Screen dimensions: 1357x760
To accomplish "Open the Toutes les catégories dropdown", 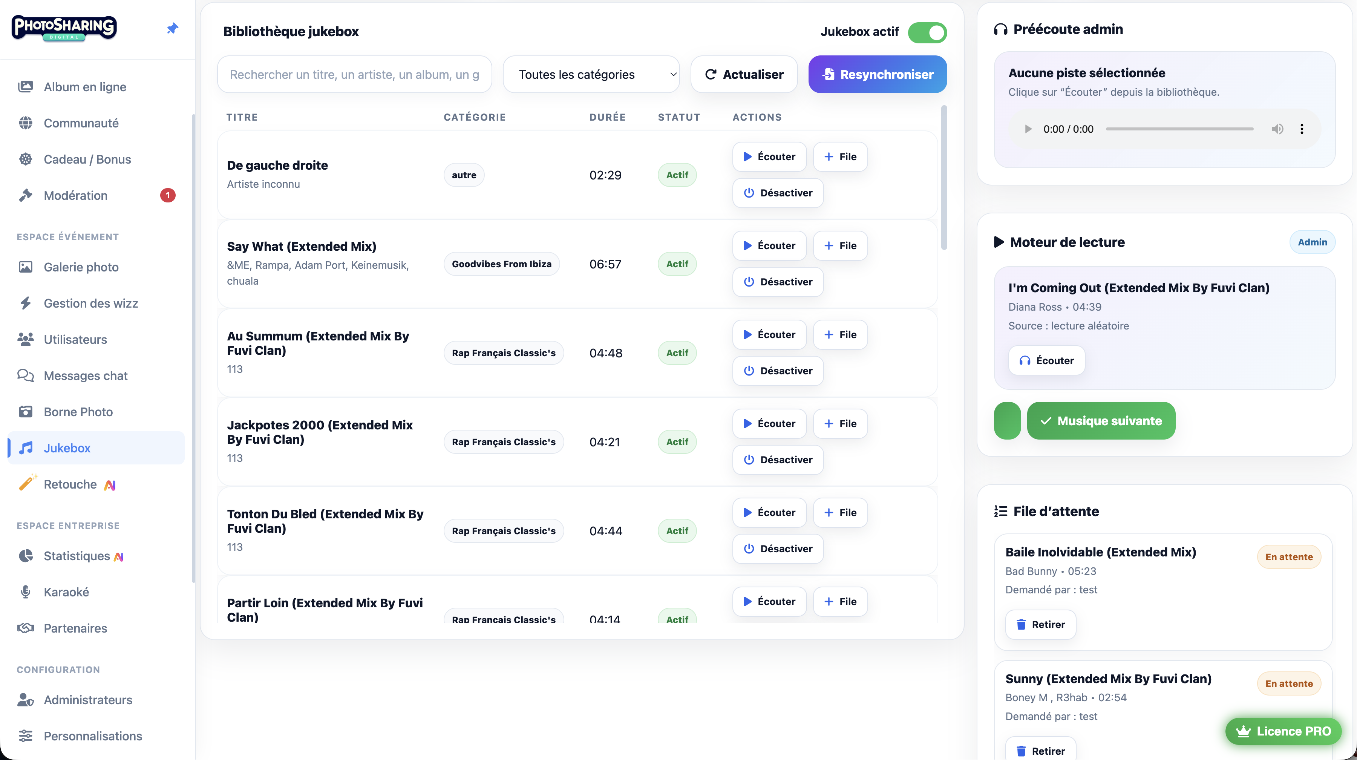I will coord(591,74).
